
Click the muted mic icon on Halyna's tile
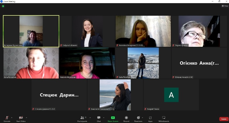pos(61,45)
